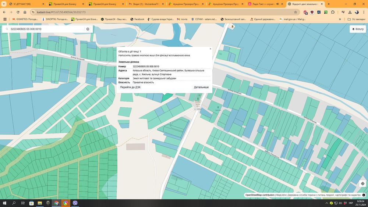Bookmark this page with the star icon
Image resolution: width=368 pixels, height=207 pixels.
[x=296, y=12]
